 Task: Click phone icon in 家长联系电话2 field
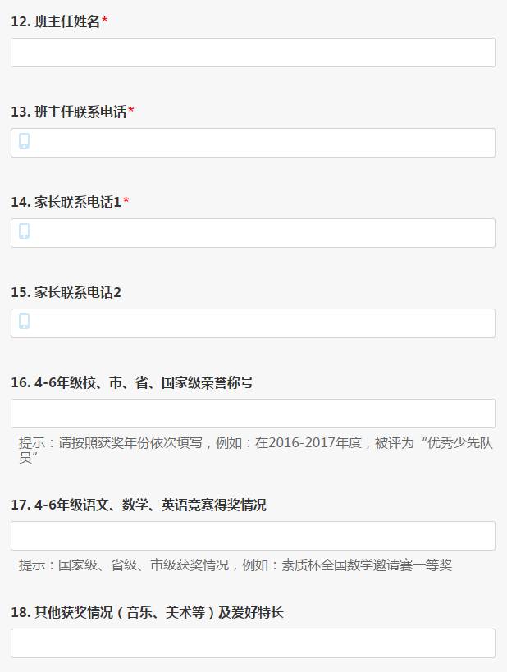[25, 322]
